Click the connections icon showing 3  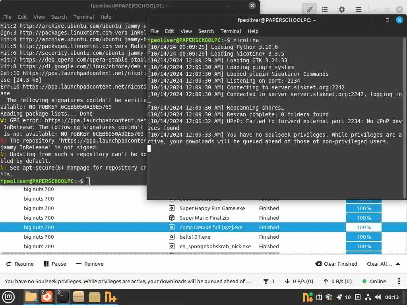(269, 281)
